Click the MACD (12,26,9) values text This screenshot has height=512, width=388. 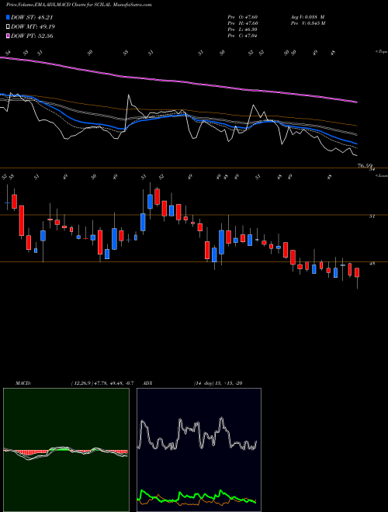pos(102,383)
